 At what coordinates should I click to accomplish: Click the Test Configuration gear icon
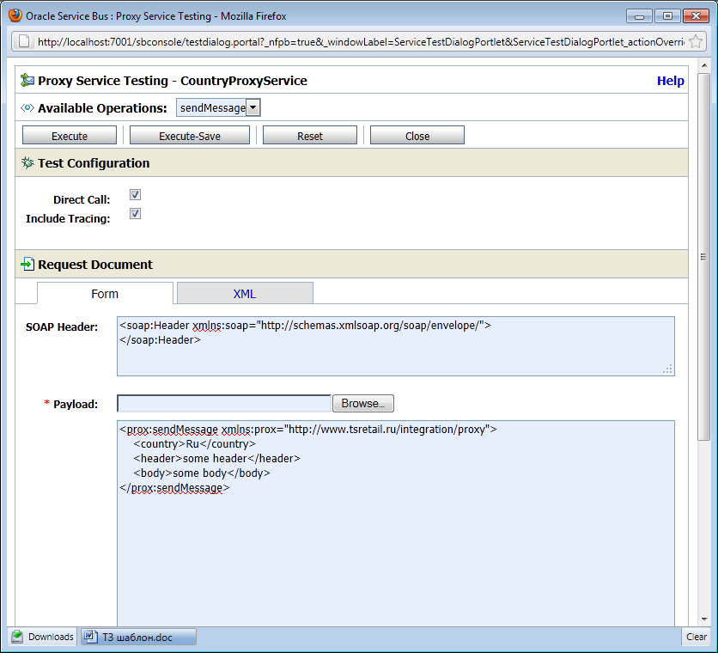click(27, 162)
